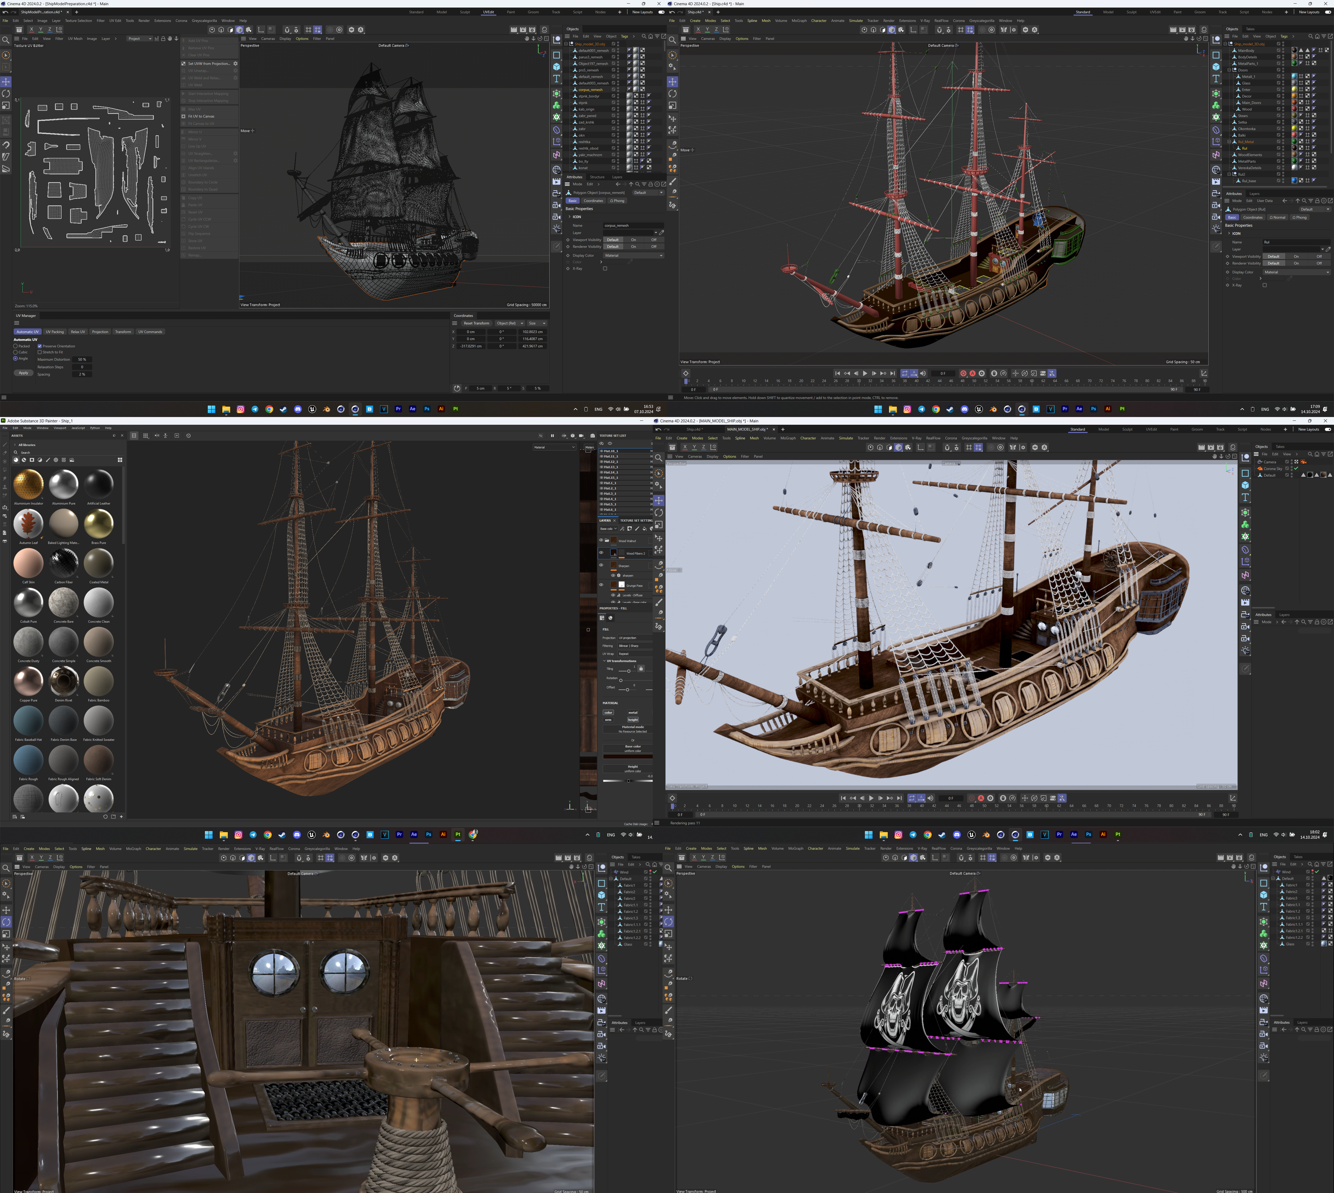Enable X-Ray checkbox for Rul object in Ship.c4d
The height and width of the screenshot is (1193, 1334).
[1264, 285]
